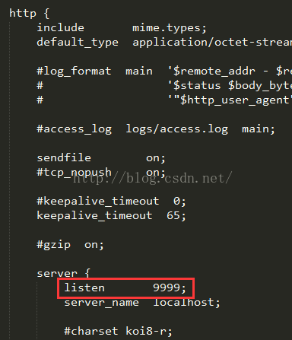Click the application/octet-stream value
The image size is (292, 340).
tap(212, 43)
